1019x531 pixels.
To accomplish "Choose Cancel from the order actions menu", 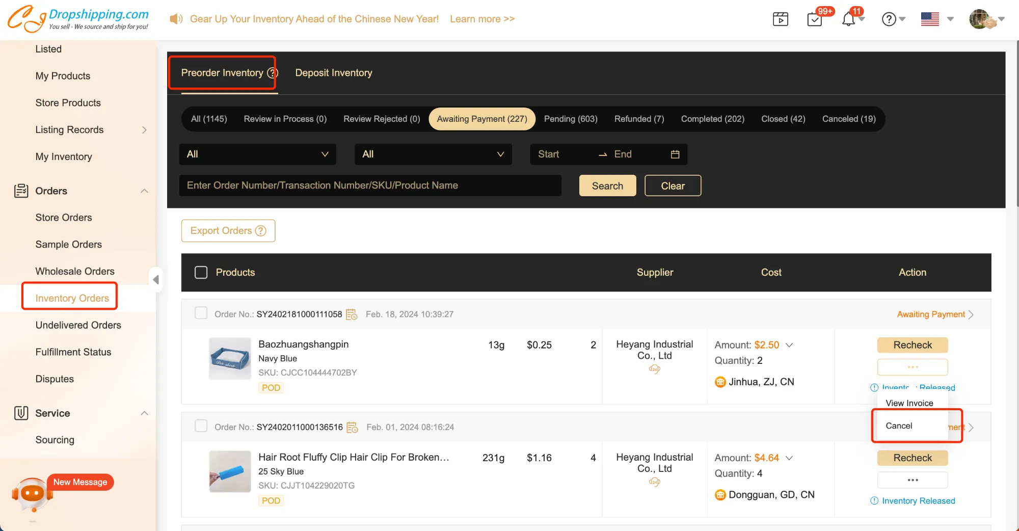I will [x=899, y=426].
